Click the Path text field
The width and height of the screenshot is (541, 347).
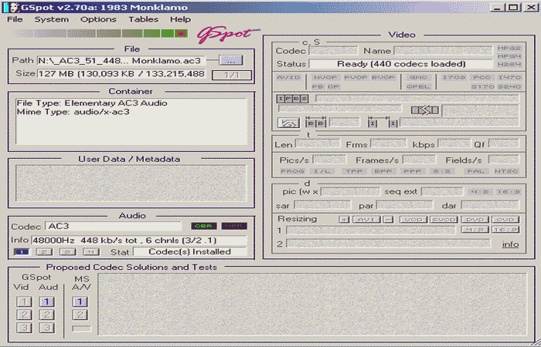pos(125,59)
